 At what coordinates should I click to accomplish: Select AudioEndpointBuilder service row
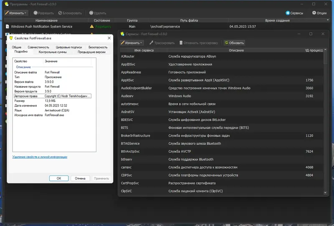pos(222,88)
